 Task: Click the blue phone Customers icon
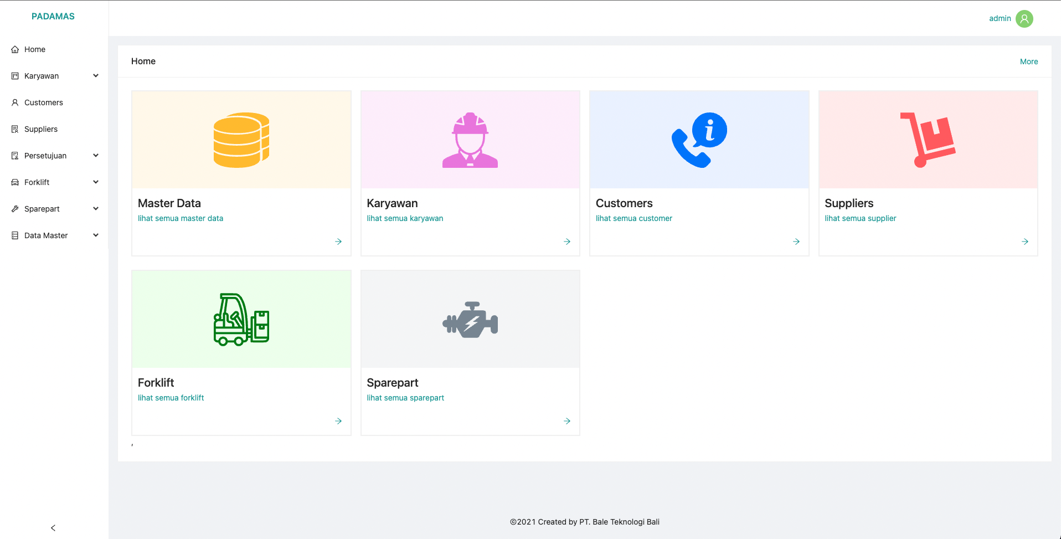pos(699,140)
